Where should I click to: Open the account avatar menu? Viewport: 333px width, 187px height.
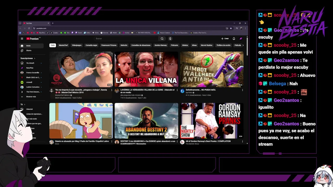tap(241, 39)
